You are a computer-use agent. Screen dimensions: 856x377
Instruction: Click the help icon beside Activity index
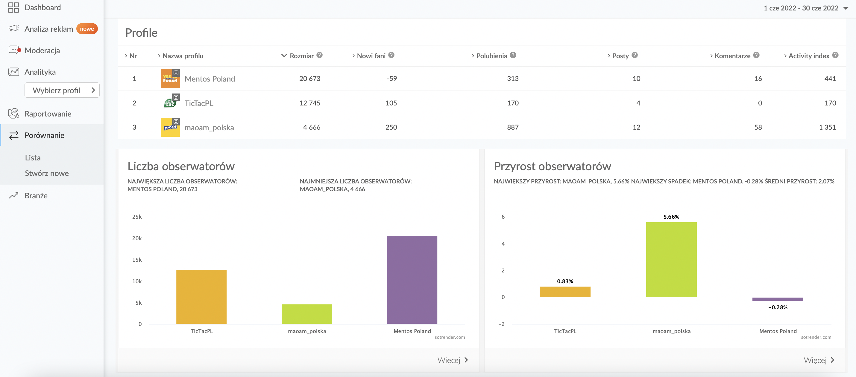(x=835, y=55)
